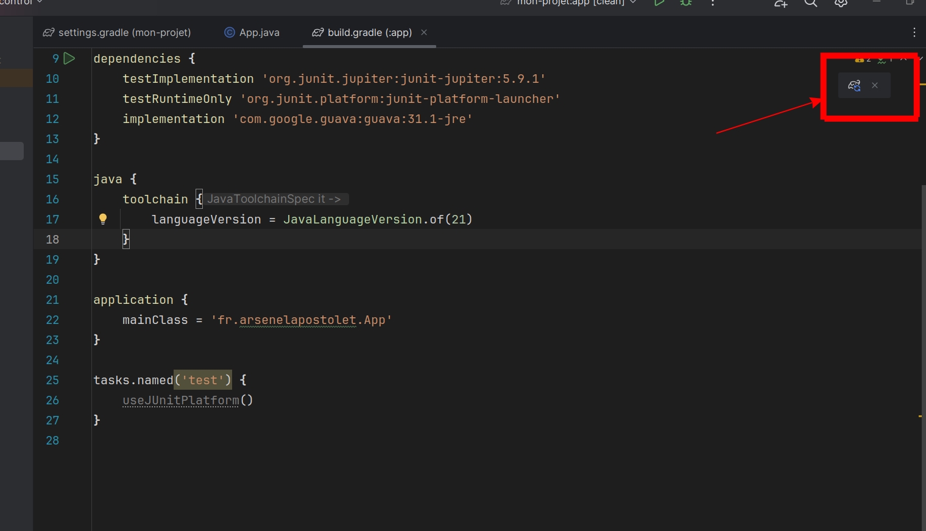This screenshot has height=531, width=926.
Task: Open the yellow lightbulb quick-fix on line 17
Action: (x=103, y=219)
